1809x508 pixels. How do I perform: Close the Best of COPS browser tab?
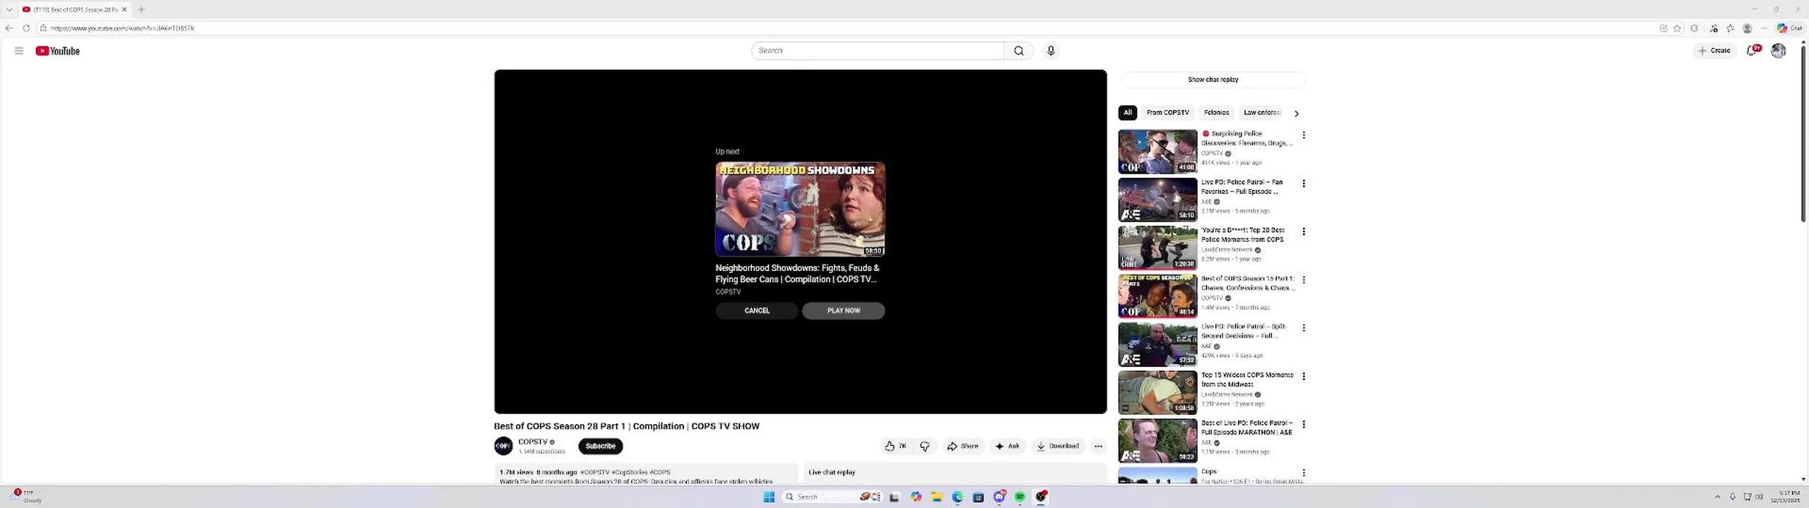point(124,9)
